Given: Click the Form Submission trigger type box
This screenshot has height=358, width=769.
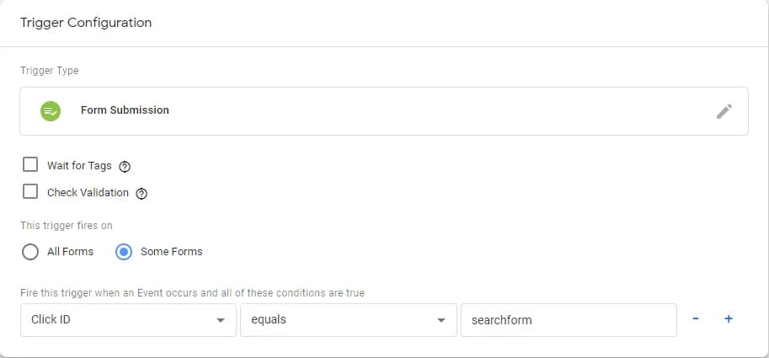Looking at the screenshot, I should [383, 111].
